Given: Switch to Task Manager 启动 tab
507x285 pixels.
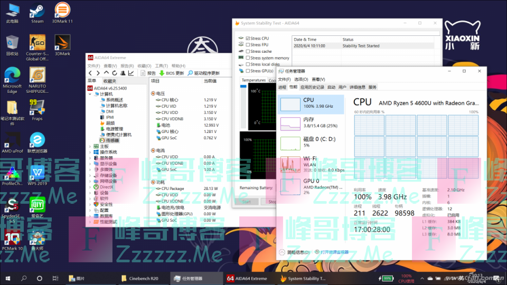Looking at the screenshot, I should point(331,87).
